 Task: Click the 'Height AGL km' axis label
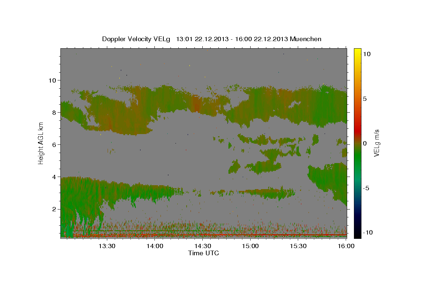(41, 143)
